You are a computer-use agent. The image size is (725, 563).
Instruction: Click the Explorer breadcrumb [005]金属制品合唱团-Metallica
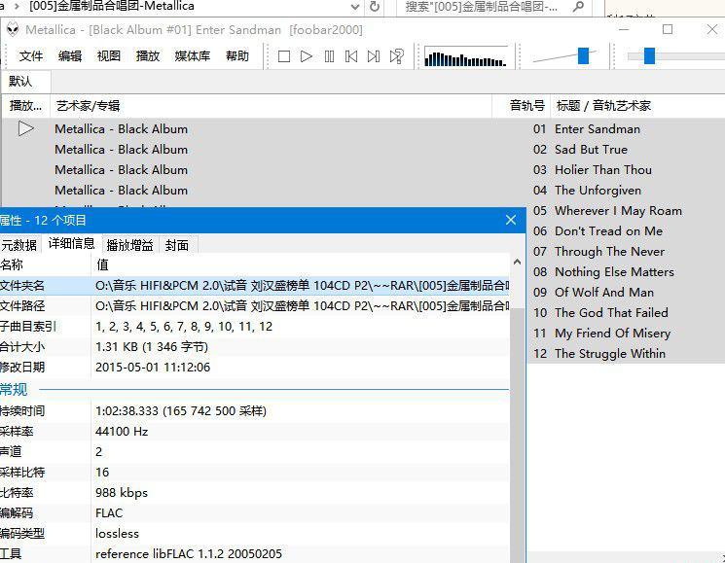[112, 7]
